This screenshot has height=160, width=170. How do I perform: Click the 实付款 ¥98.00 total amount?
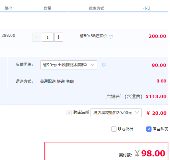click(x=150, y=153)
